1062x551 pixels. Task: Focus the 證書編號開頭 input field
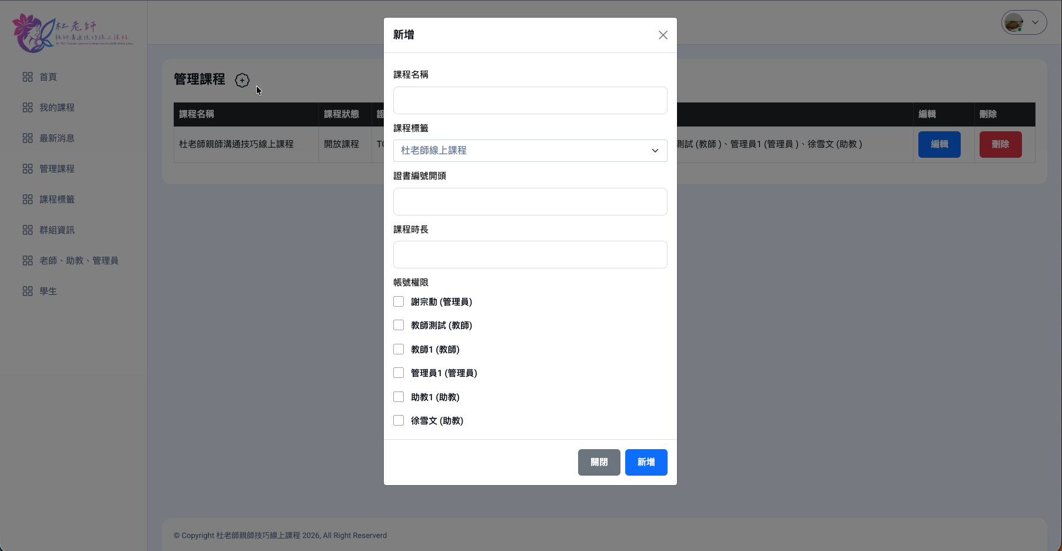(x=530, y=202)
